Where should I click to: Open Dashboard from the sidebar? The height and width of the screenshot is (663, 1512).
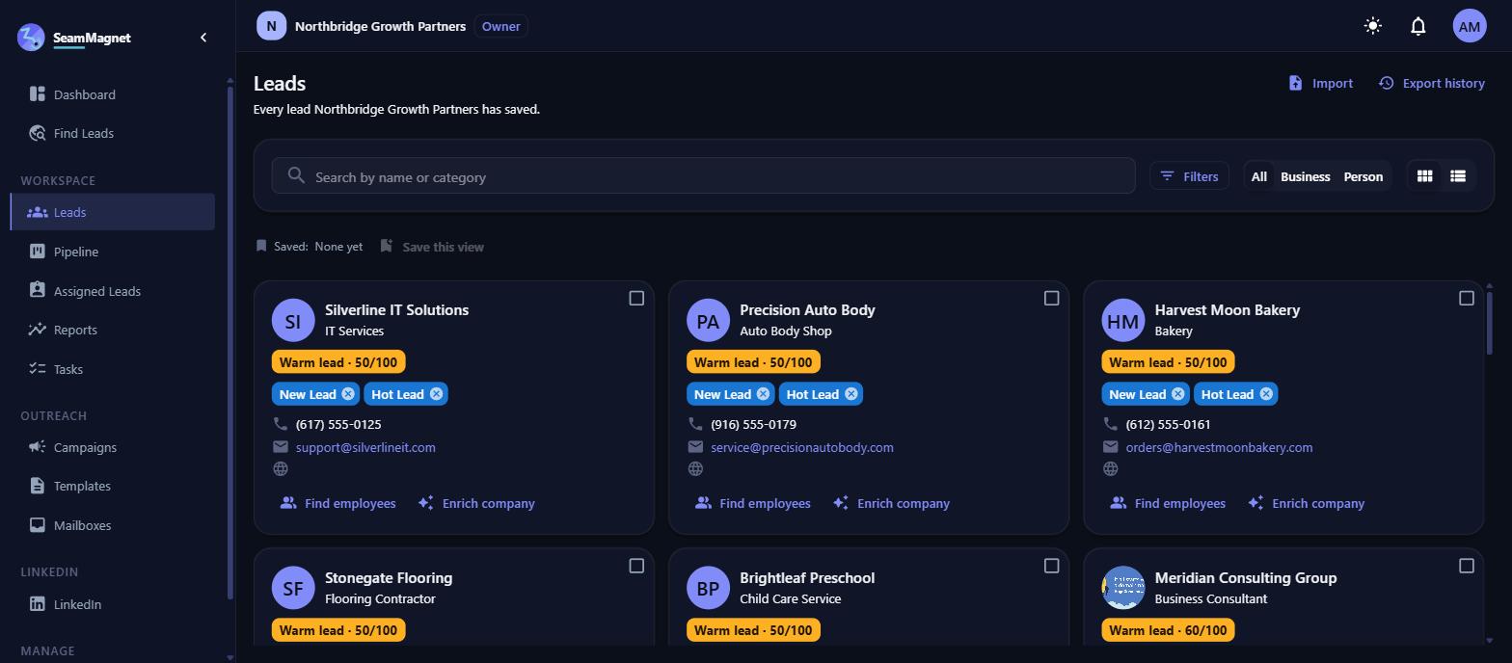click(112, 94)
